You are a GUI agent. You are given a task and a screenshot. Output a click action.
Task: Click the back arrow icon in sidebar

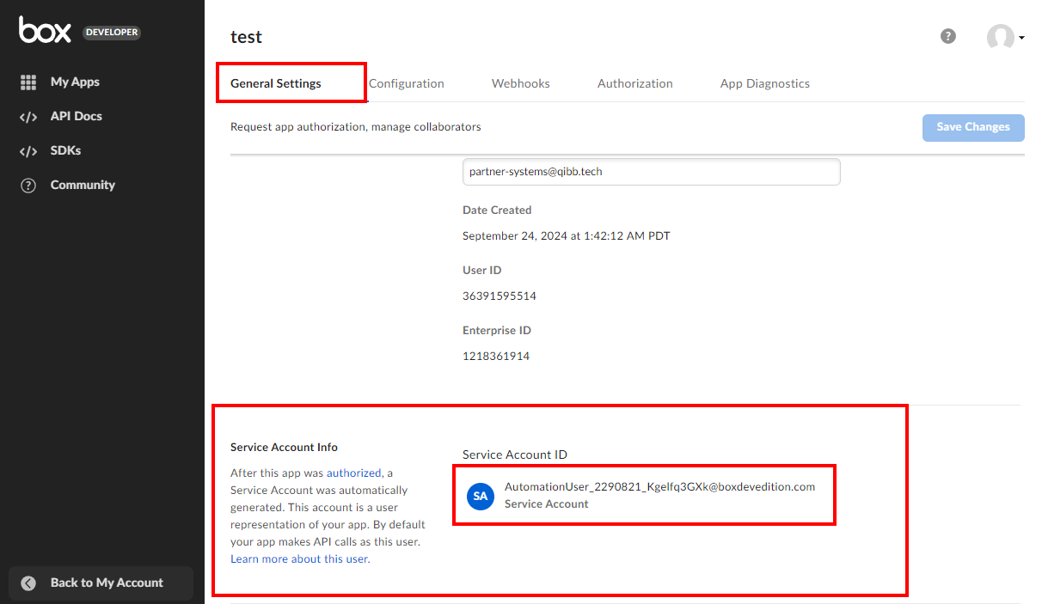[x=28, y=583]
